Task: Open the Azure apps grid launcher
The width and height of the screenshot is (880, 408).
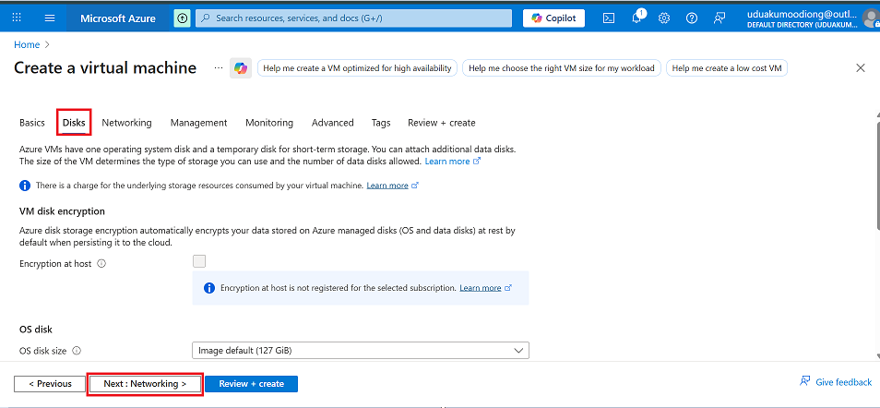Action: [x=17, y=18]
